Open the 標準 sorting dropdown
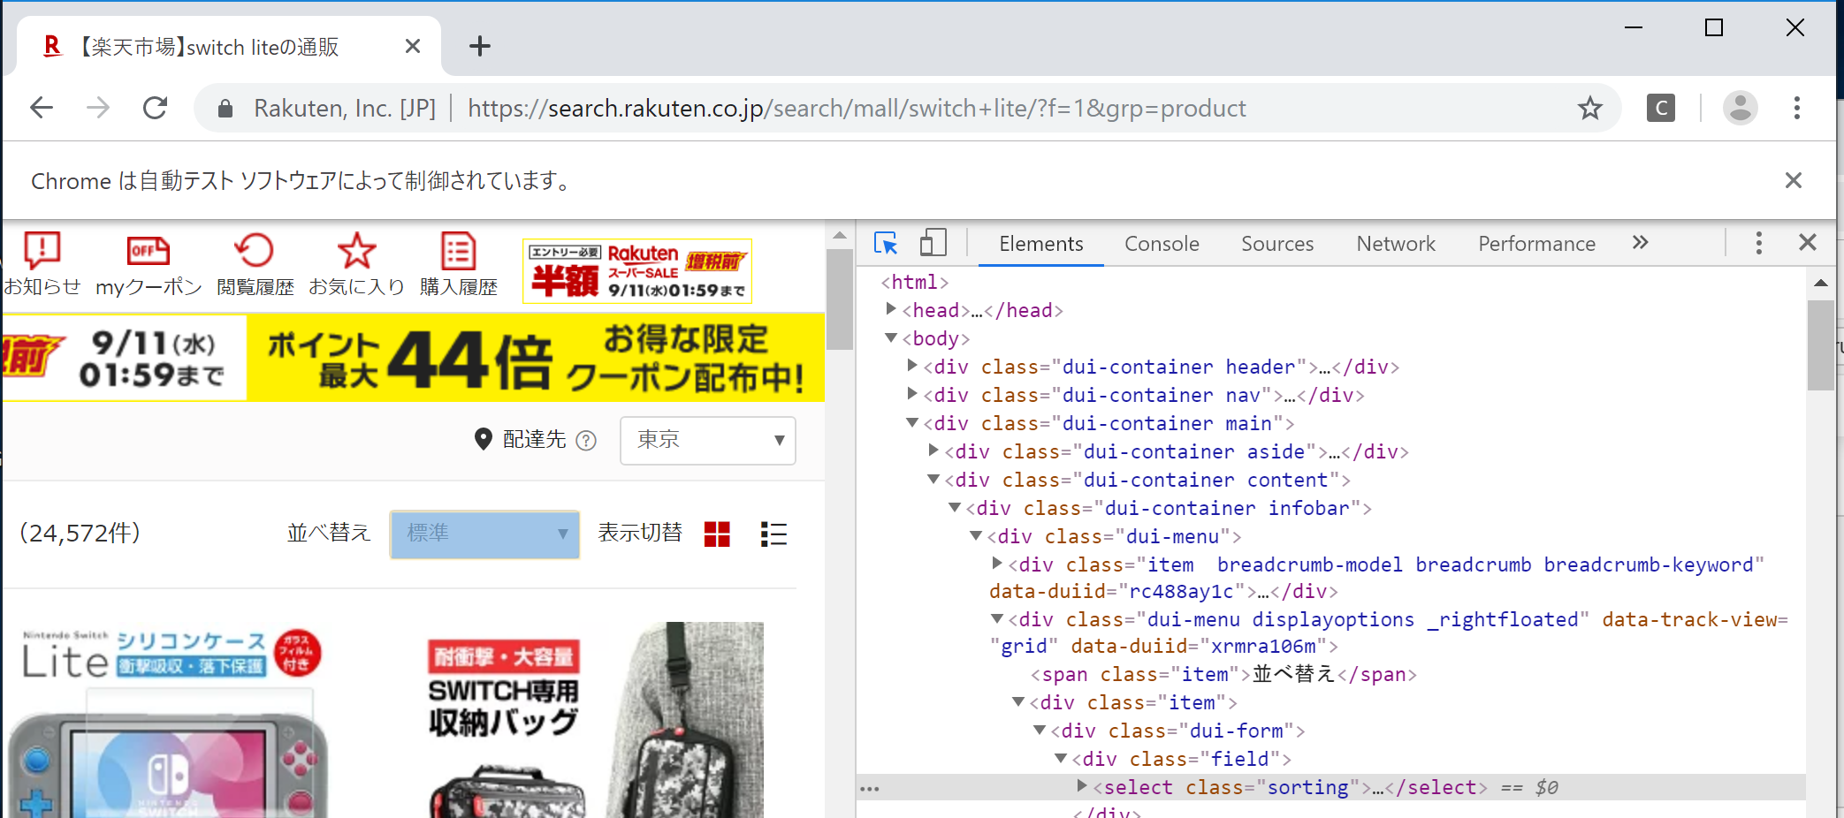The width and height of the screenshot is (1844, 818). coord(484,534)
